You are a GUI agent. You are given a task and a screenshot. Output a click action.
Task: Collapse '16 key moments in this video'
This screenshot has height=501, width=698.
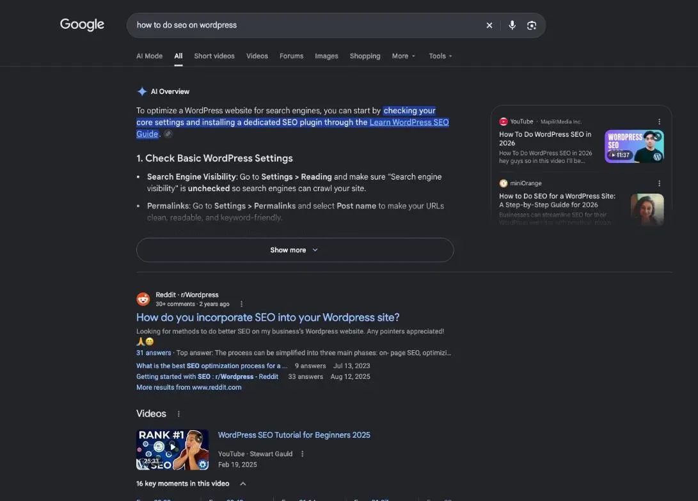click(243, 484)
